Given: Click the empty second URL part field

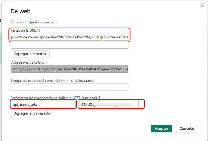Looking at the screenshot, I should (69, 45).
